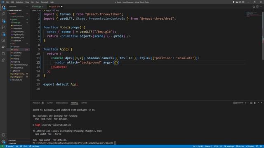The height and width of the screenshot is (148, 264).
Task: Open the File menu
Action: point(7,2)
